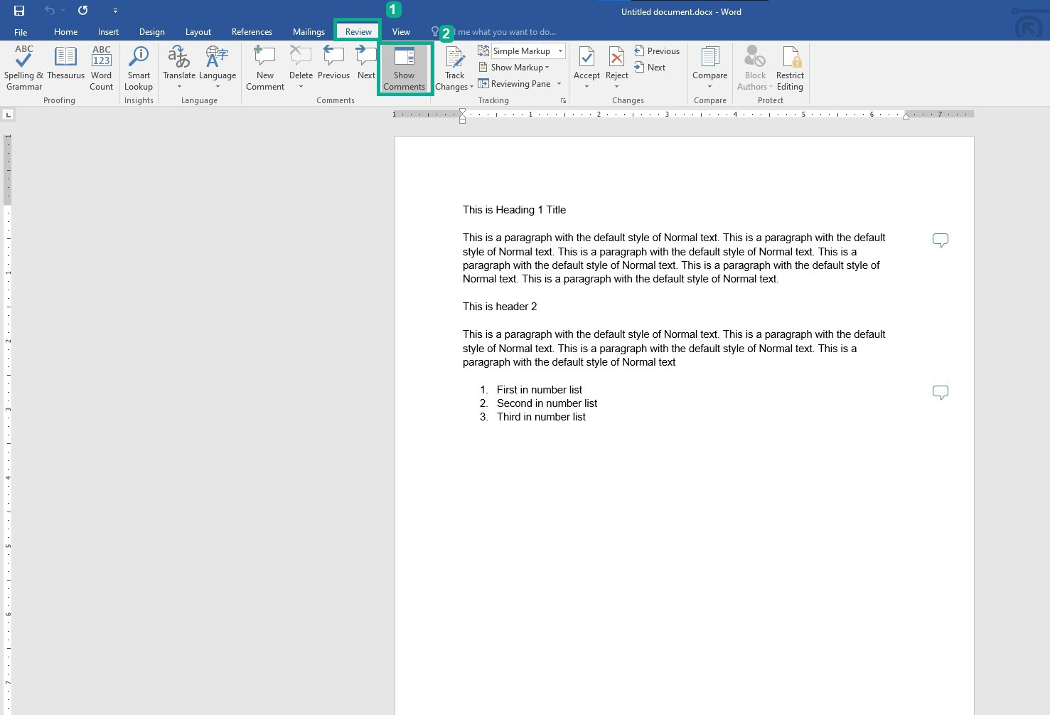Open the Compare documents tool
The width and height of the screenshot is (1050, 715).
click(x=709, y=68)
